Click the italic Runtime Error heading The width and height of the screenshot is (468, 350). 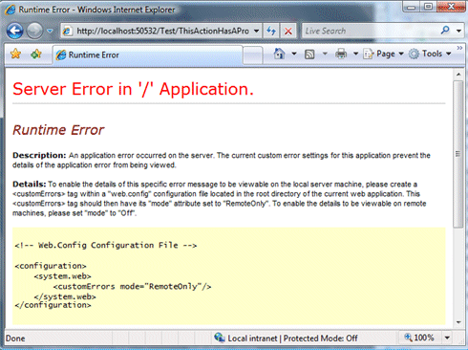(58, 130)
